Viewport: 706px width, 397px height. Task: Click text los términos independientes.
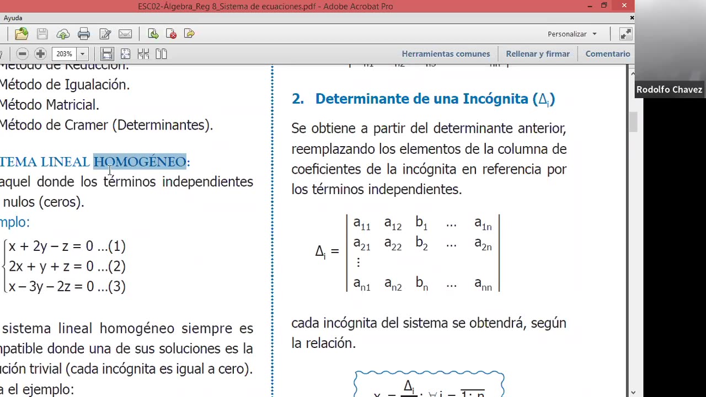(x=377, y=190)
